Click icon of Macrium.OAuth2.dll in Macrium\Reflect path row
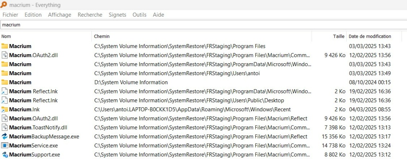This screenshot has width=407, height=159. (x=5, y=118)
